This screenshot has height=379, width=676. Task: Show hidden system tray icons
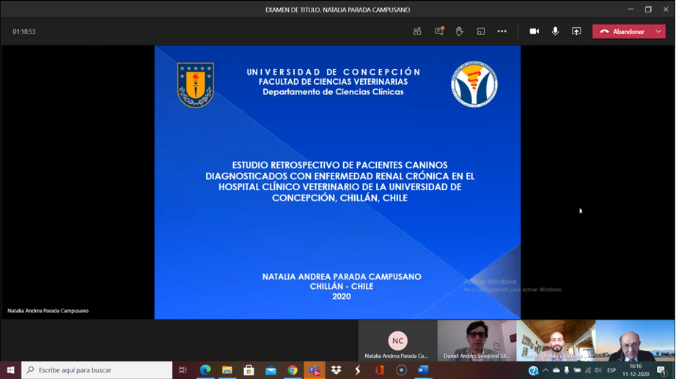coord(545,370)
